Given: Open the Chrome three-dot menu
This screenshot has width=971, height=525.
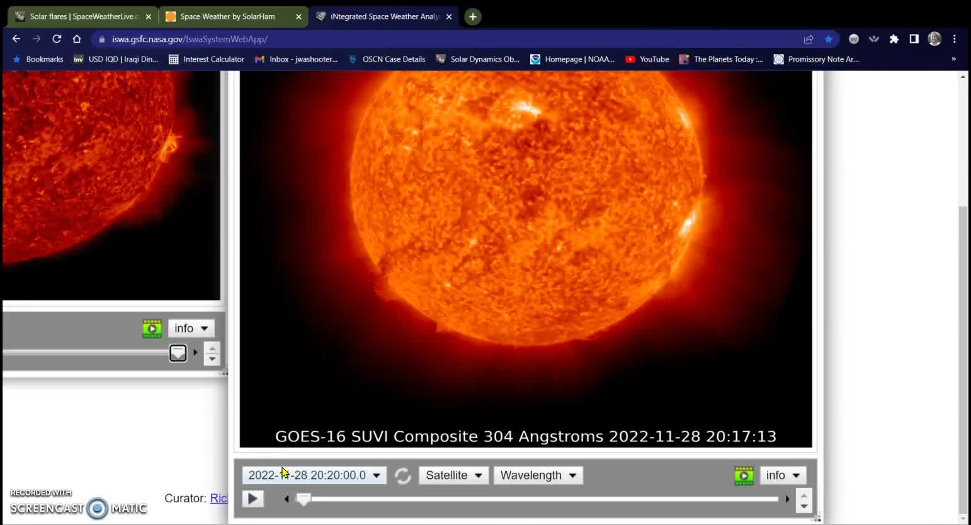Looking at the screenshot, I should click(955, 39).
